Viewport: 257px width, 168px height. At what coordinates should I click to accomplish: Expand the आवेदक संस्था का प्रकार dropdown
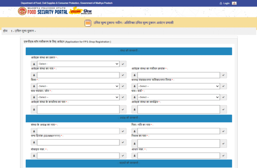point(78,64)
